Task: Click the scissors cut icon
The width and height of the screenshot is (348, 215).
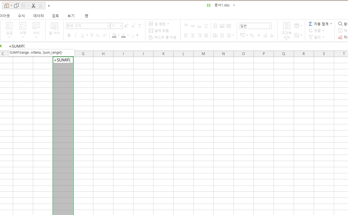Action: [33, 6]
